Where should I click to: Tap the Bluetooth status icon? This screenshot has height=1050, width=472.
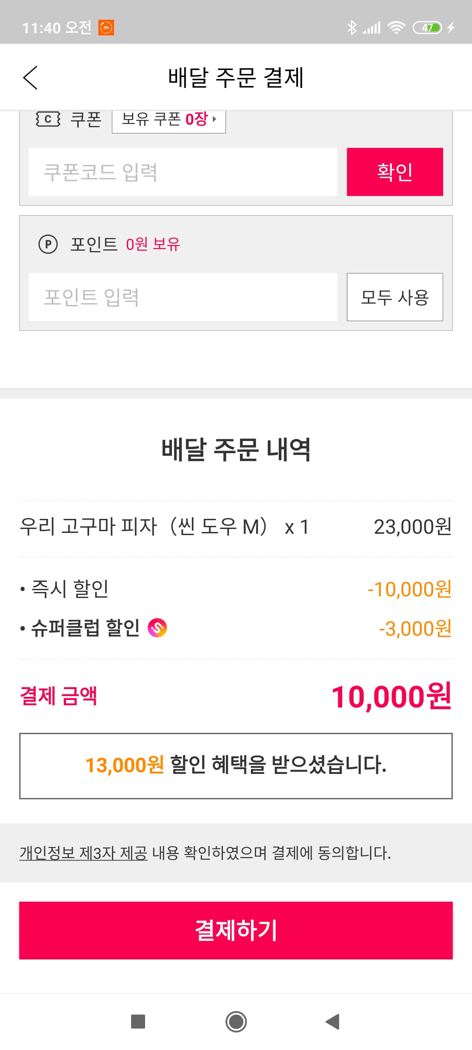(352, 28)
